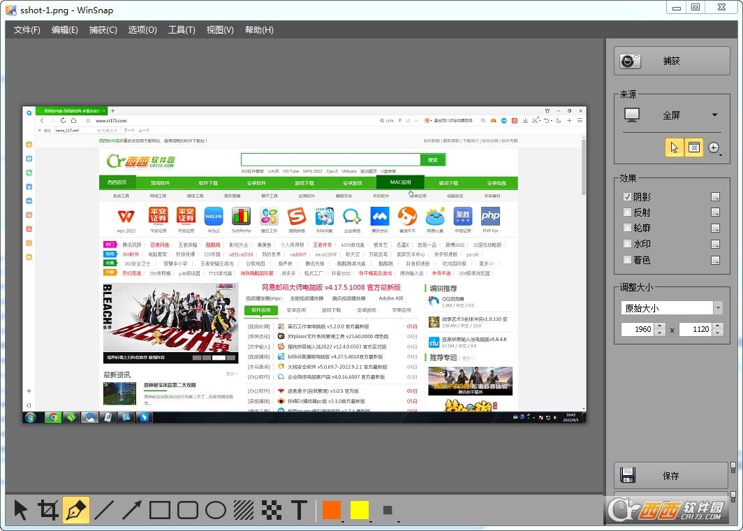Select the Rounded Rectangle tool
743x531 pixels.
[188, 510]
